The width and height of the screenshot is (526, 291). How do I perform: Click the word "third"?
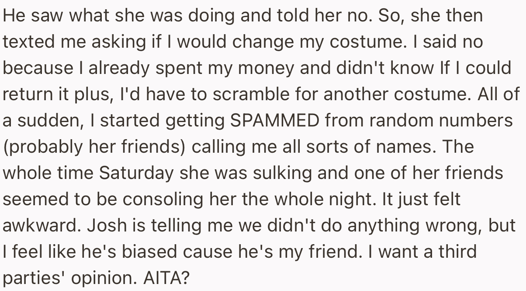457,252
